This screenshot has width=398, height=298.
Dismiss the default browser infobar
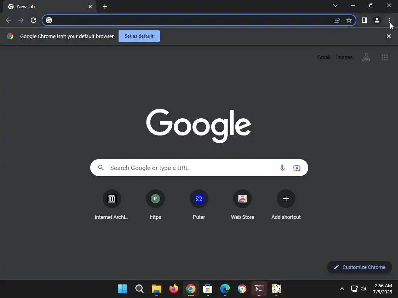pyautogui.click(x=388, y=36)
